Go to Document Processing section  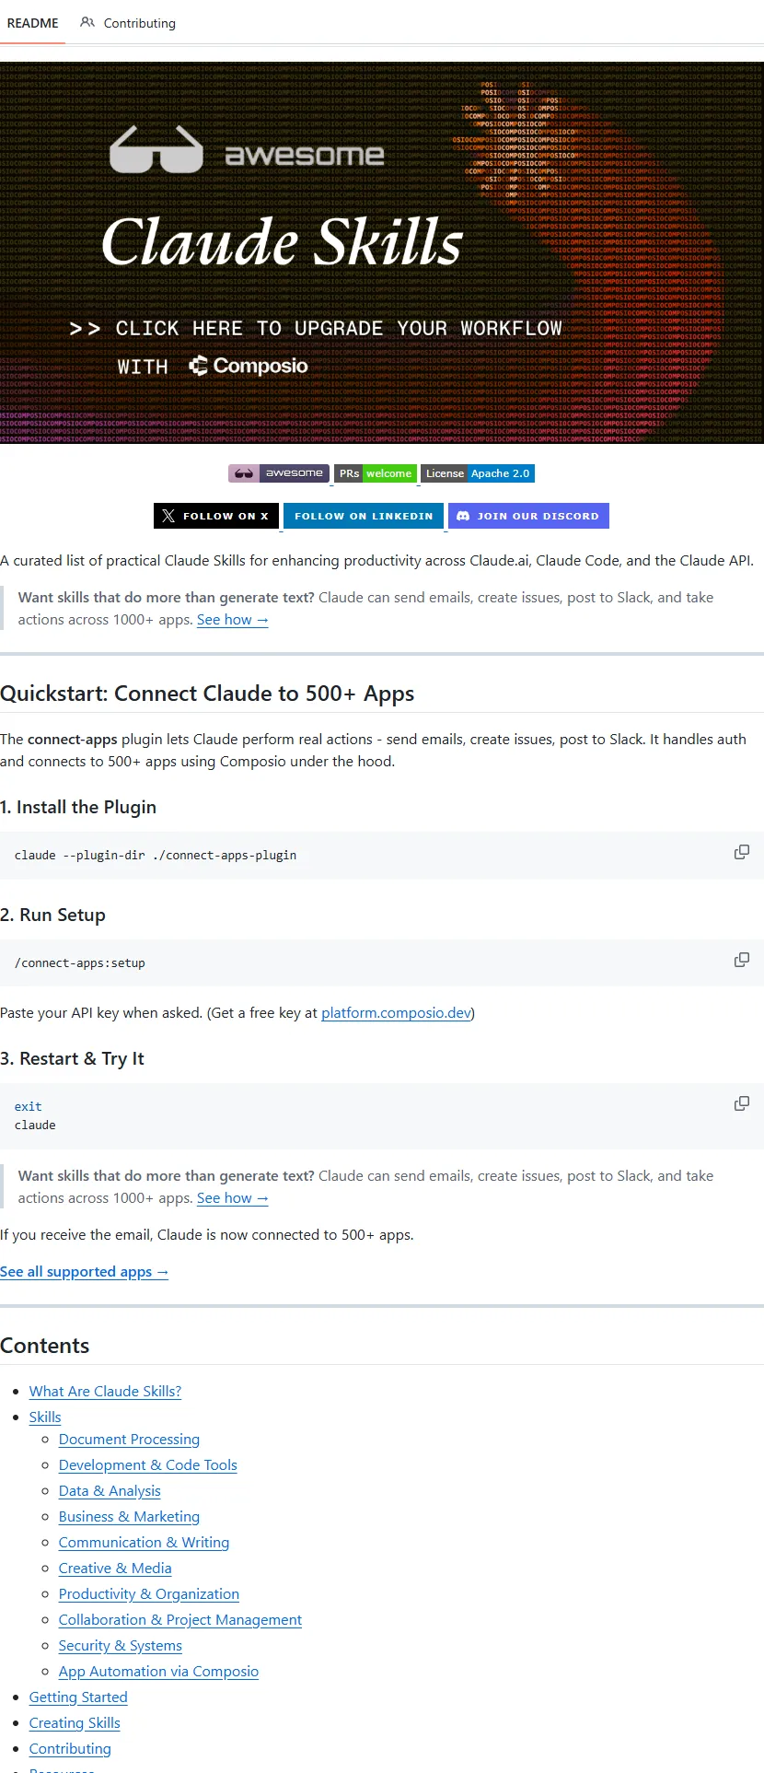(129, 1440)
